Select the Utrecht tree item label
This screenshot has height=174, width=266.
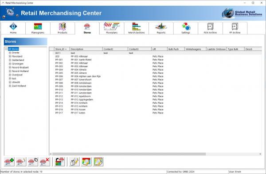(16, 82)
